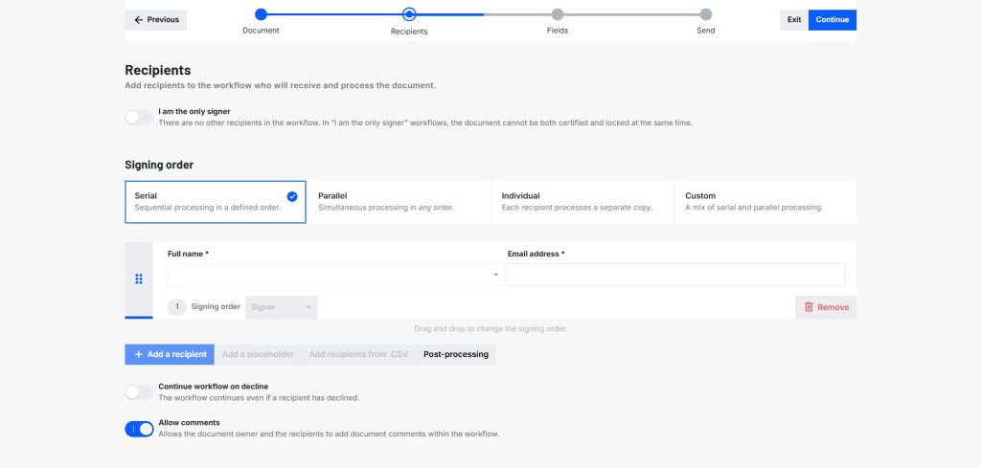Screen dimensions: 981x468
Task: Click the red Remove button
Action: 826,307
